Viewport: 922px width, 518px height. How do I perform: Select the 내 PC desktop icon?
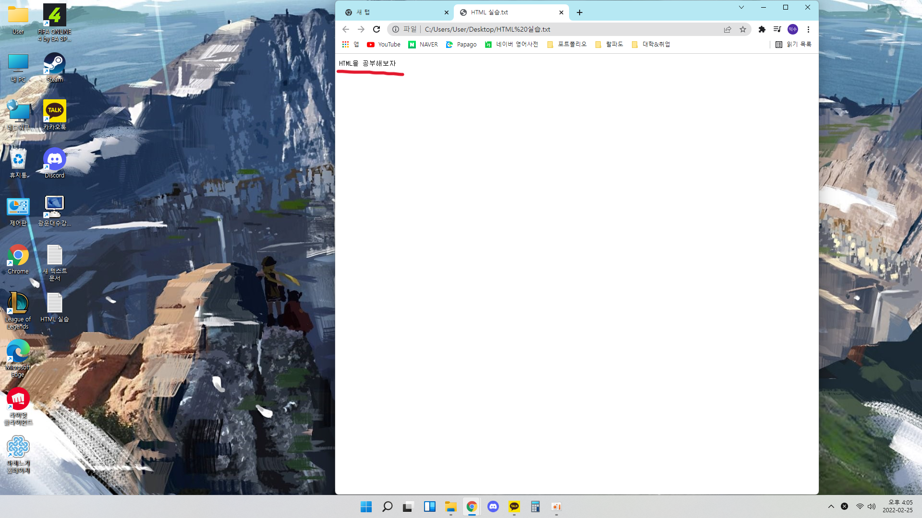pyautogui.click(x=18, y=68)
